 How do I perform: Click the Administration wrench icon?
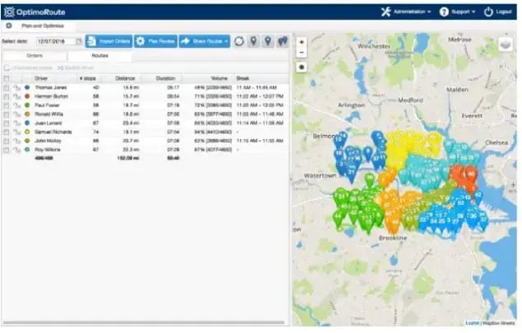pos(386,12)
